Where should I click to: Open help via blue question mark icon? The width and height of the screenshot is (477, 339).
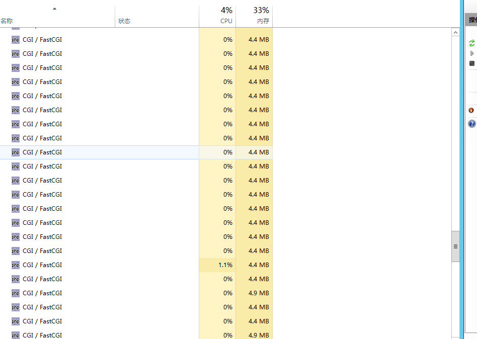tap(472, 124)
